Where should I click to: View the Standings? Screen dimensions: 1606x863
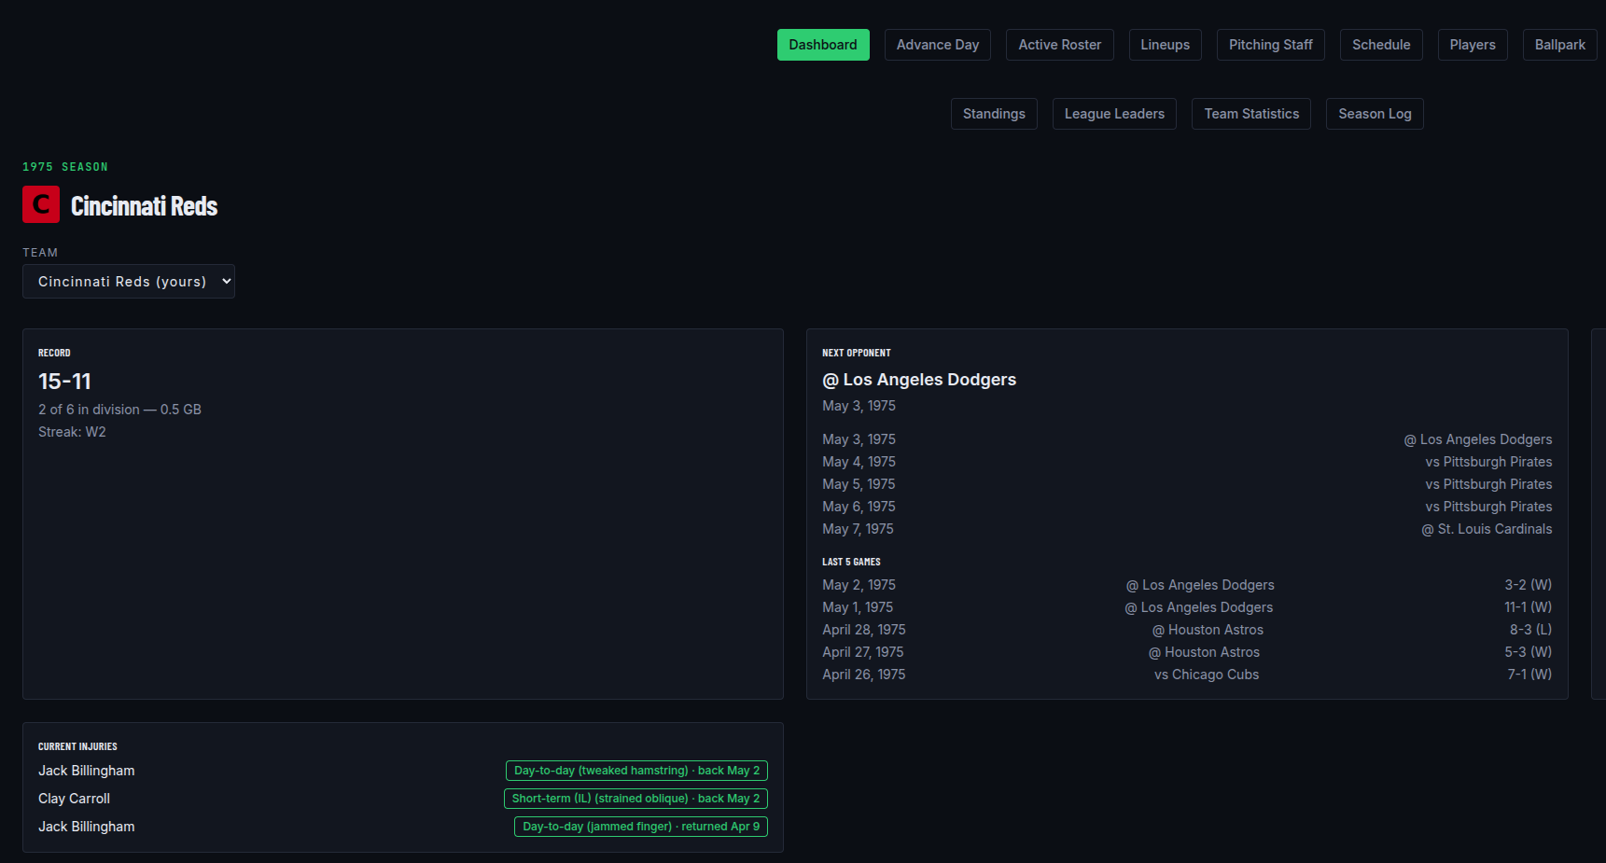pyautogui.click(x=994, y=114)
